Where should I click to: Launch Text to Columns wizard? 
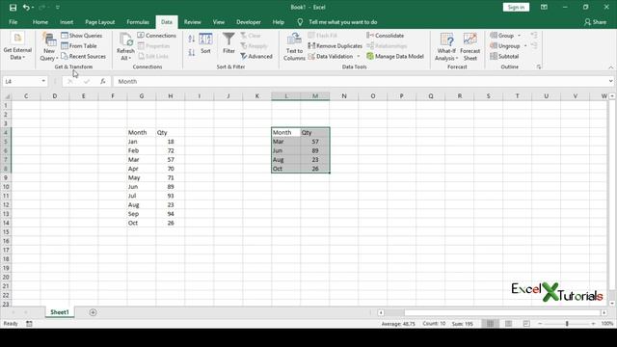(294, 47)
